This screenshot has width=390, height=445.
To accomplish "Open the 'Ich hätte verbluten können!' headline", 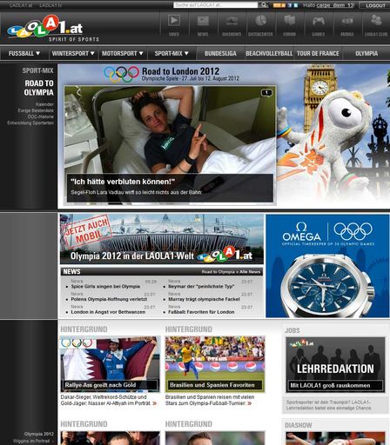I will coord(123,182).
